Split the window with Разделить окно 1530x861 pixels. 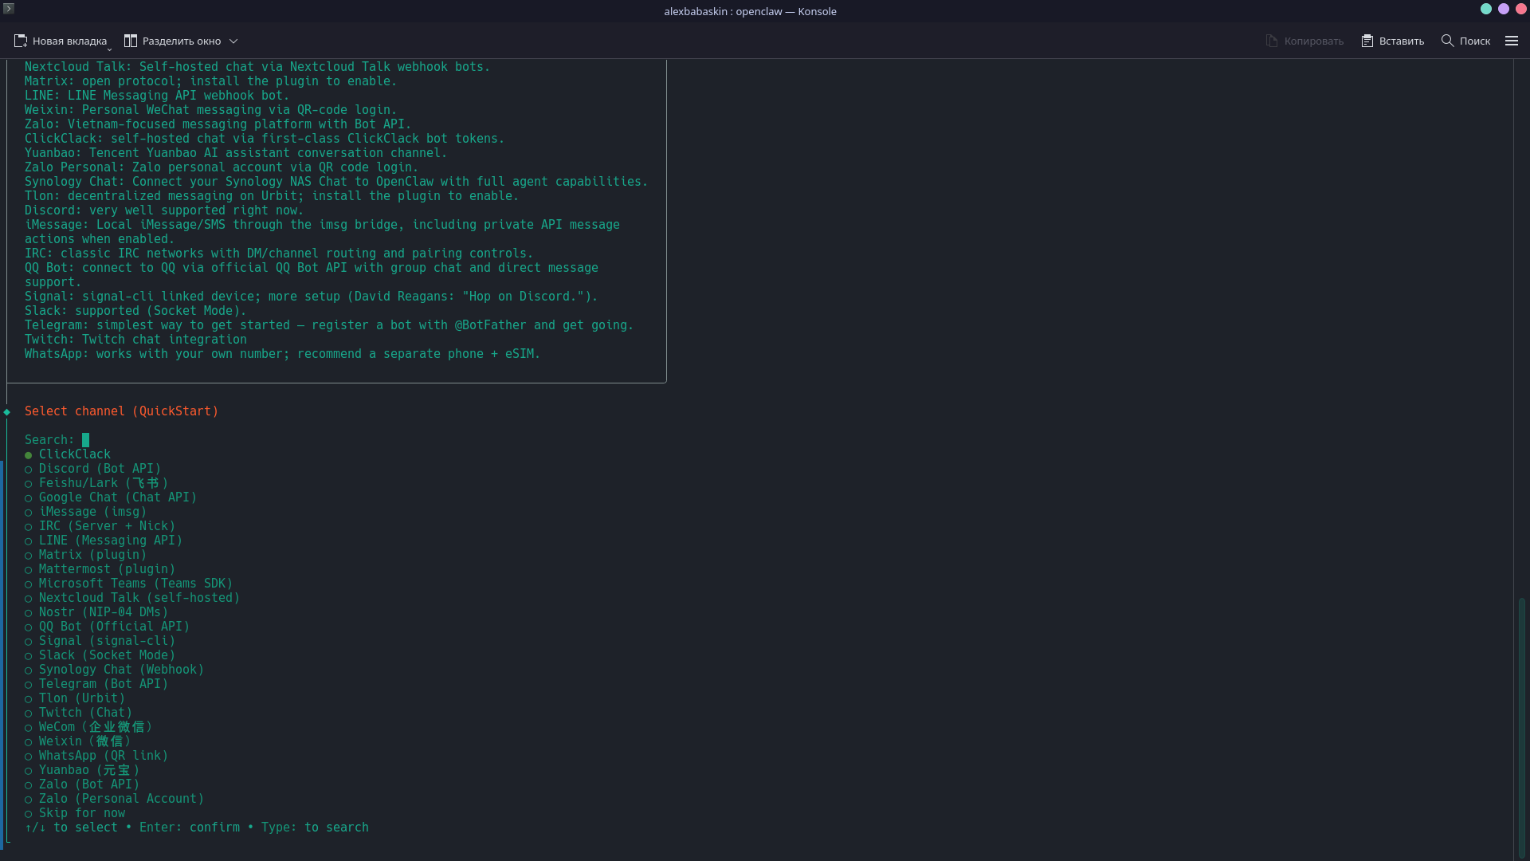pos(173,41)
